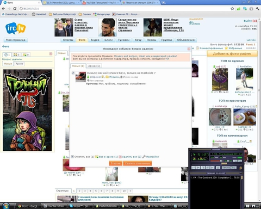Bookmark this page with the star icon

(x=232, y=9)
